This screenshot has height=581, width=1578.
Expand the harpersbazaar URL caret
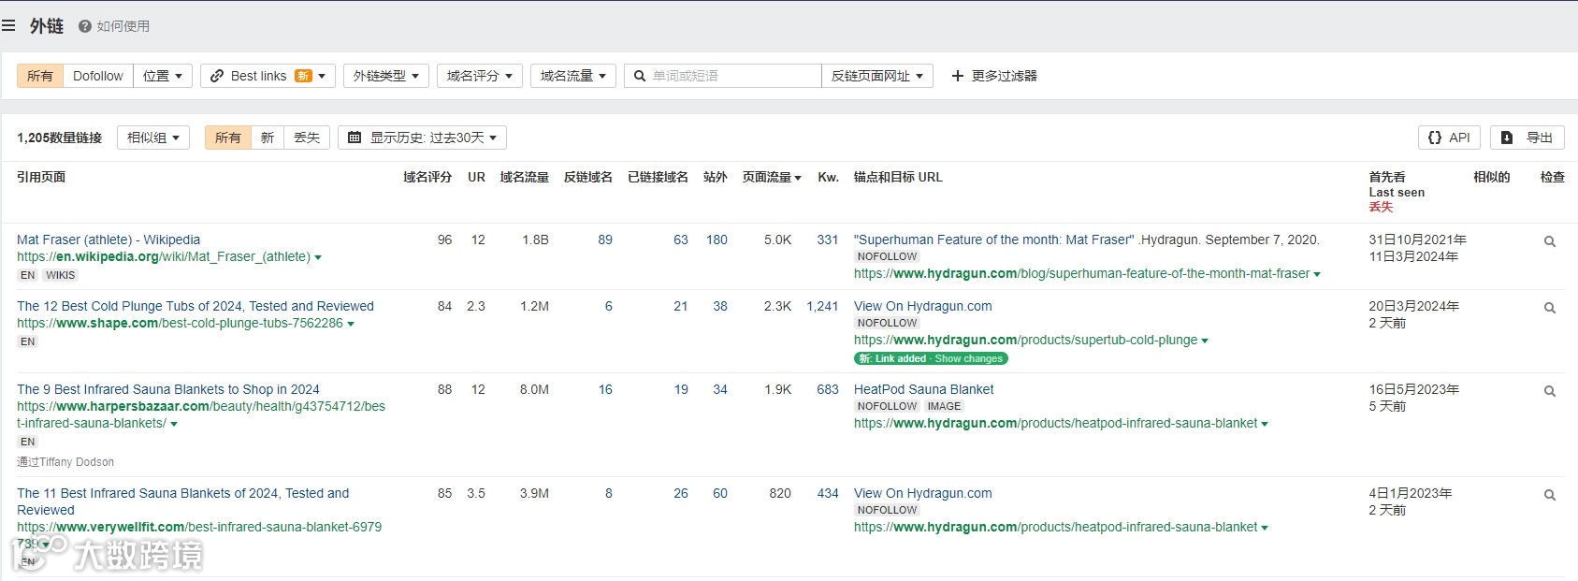[x=174, y=424]
